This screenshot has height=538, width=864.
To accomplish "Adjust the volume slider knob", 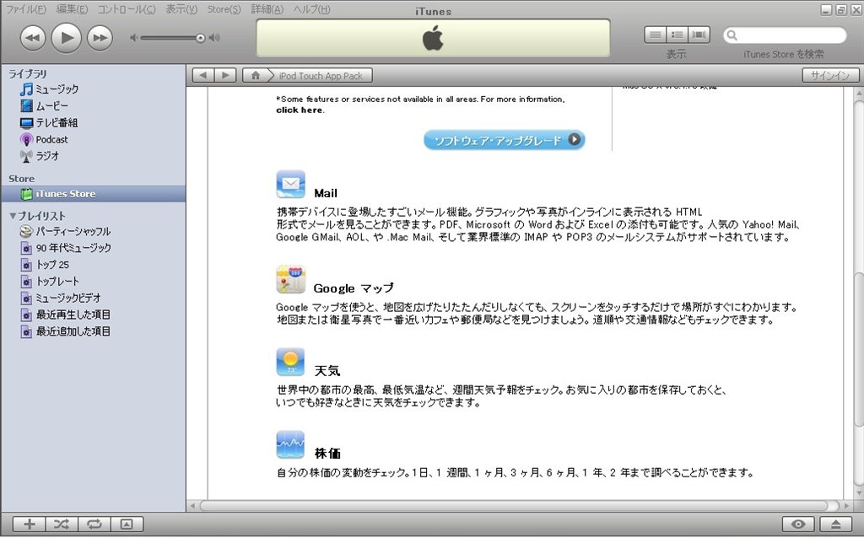I will pyautogui.click(x=200, y=38).
